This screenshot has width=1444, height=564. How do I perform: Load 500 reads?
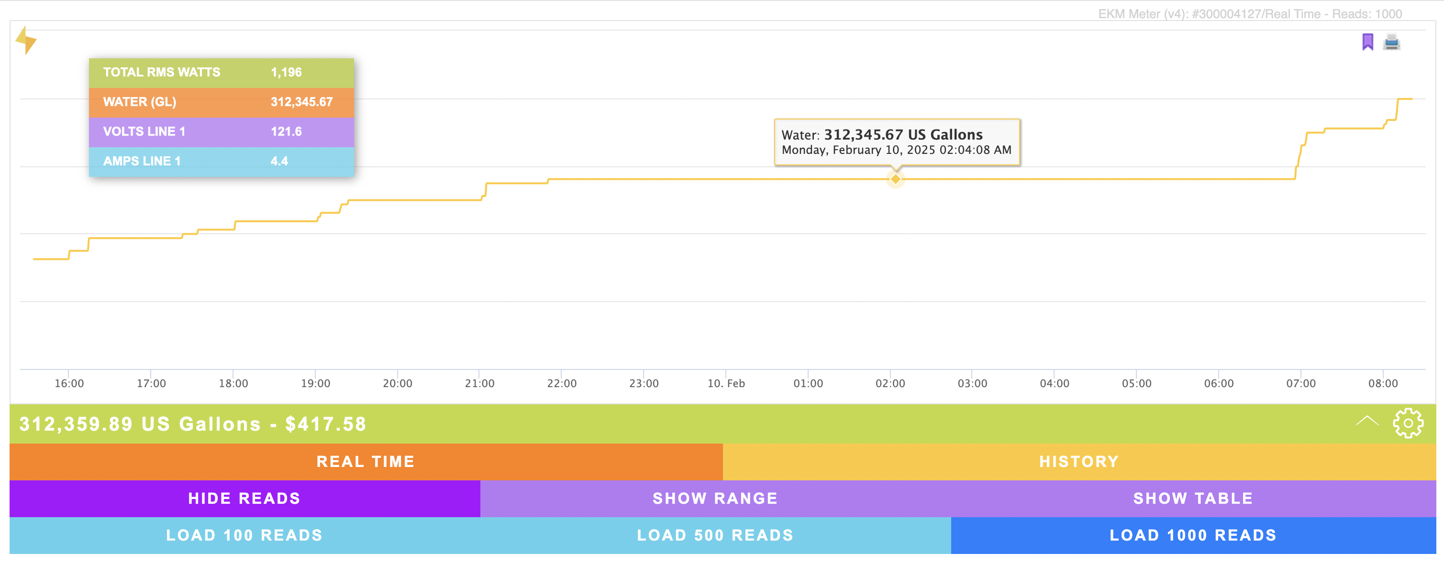pyautogui.click(x=715, y=535)
